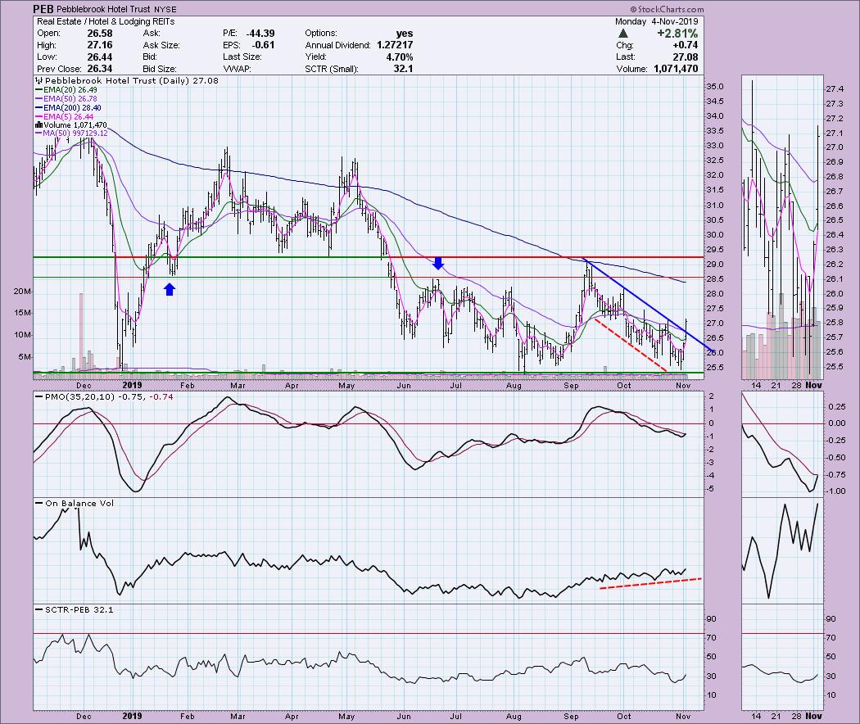This screenshot has height=724, width=860.
Task: Click the 0.25 label on the PMO thumbnail axis
Action: pyautogui.click(x=837, y=406)
